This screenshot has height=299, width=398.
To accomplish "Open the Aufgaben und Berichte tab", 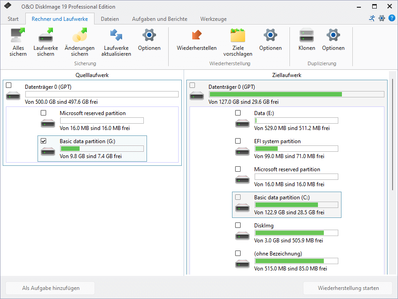I will (160, 19).
